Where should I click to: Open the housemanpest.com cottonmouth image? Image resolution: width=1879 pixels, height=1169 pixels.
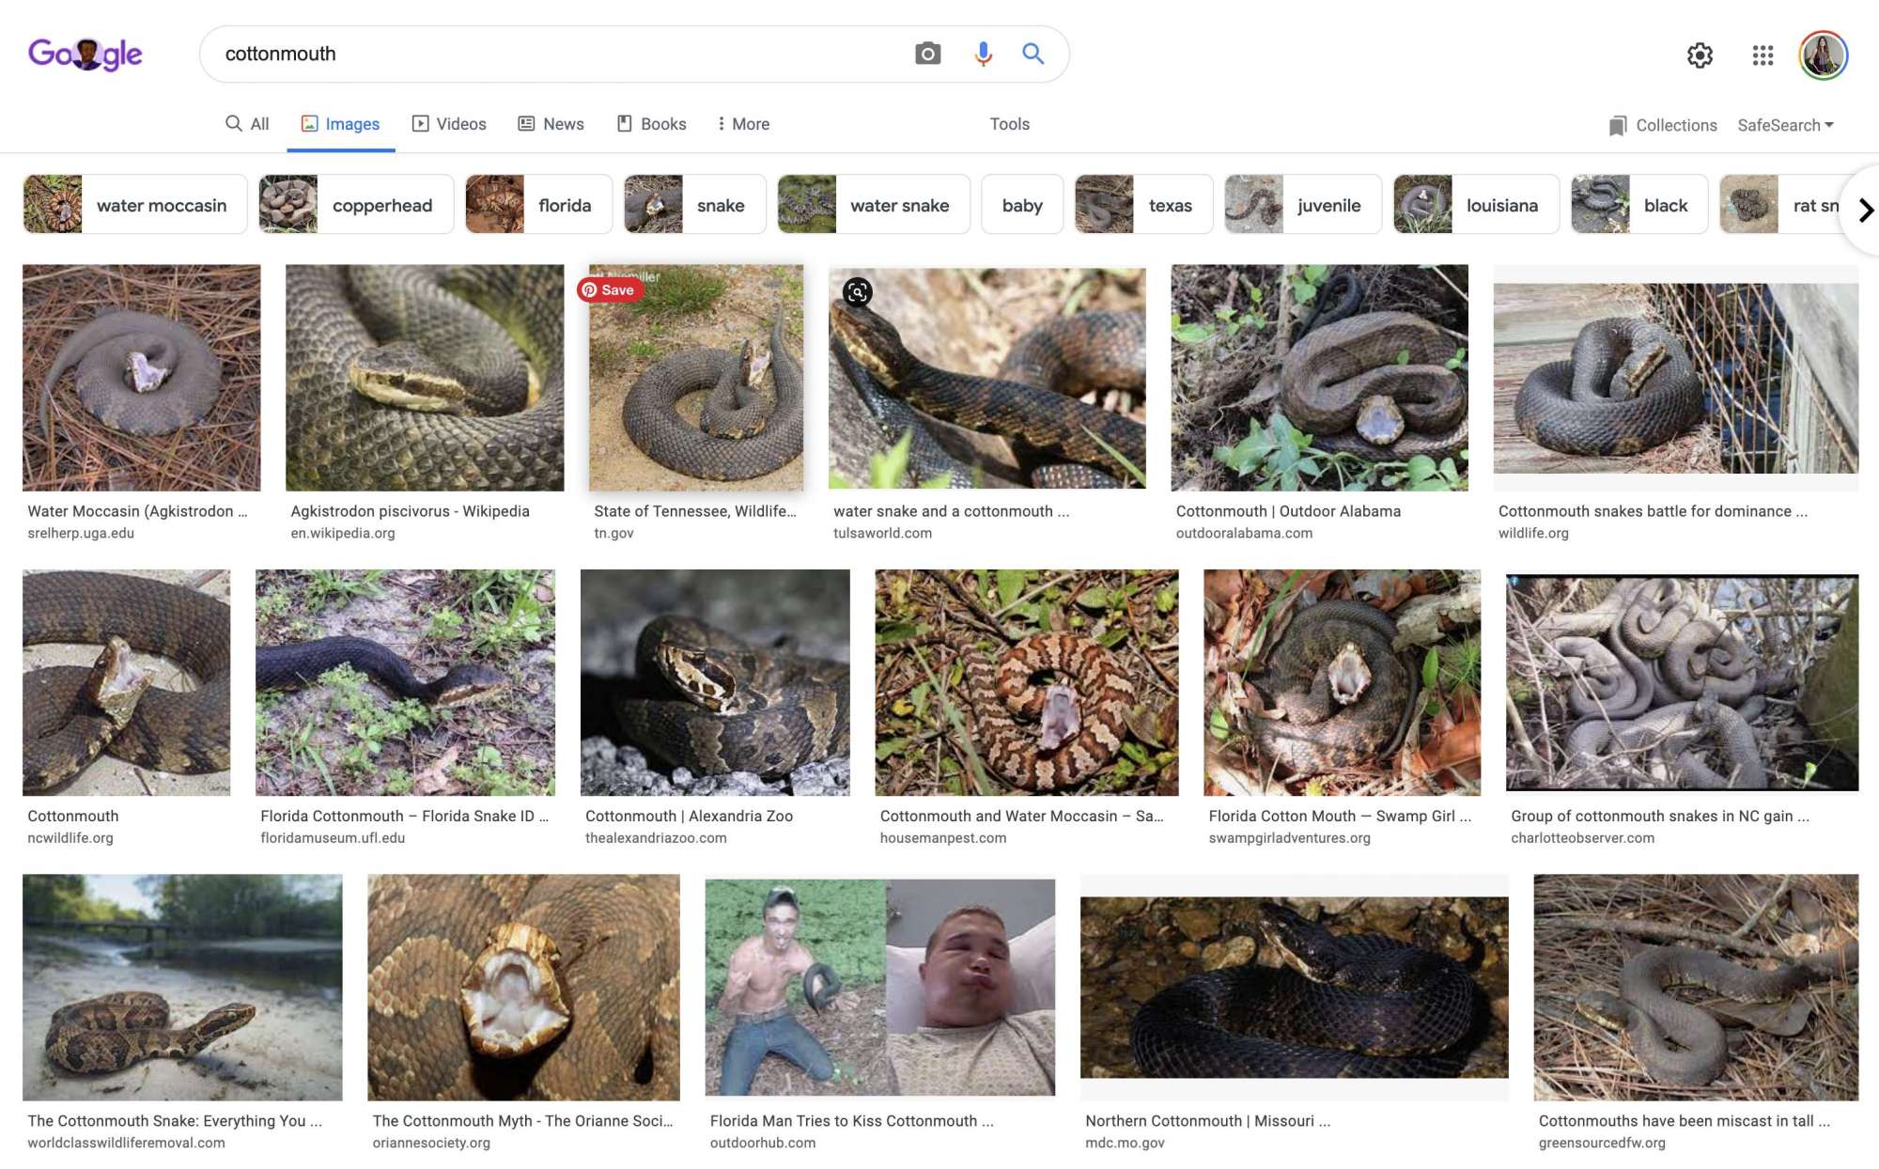tap(1027, 682)
